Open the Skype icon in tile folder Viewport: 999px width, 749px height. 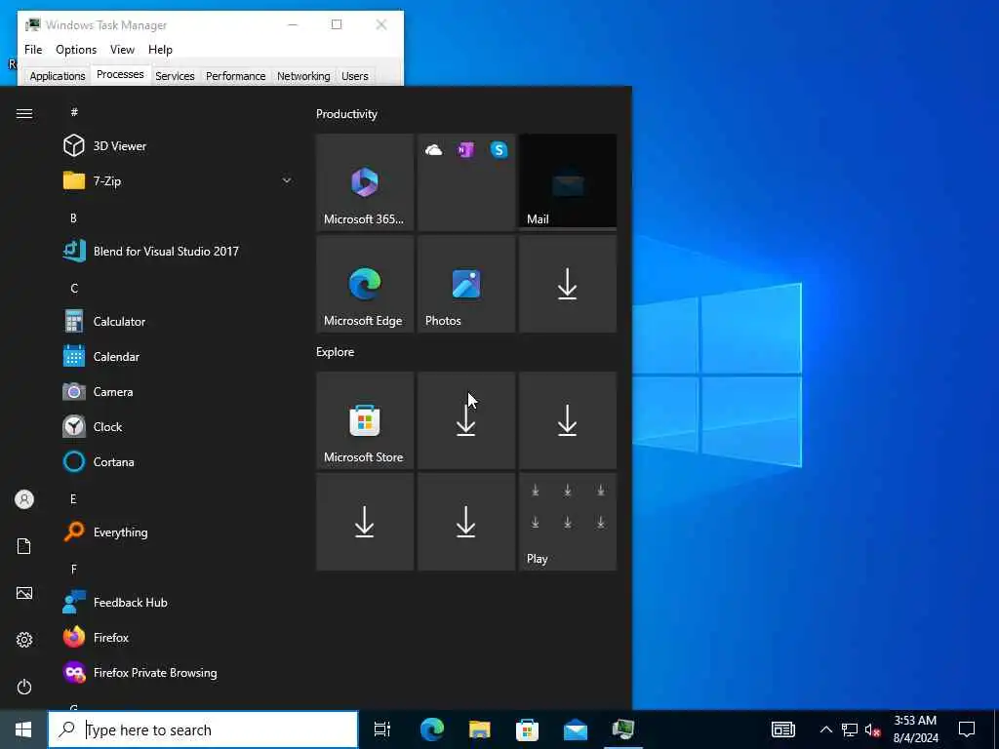[x=499, y=150]
